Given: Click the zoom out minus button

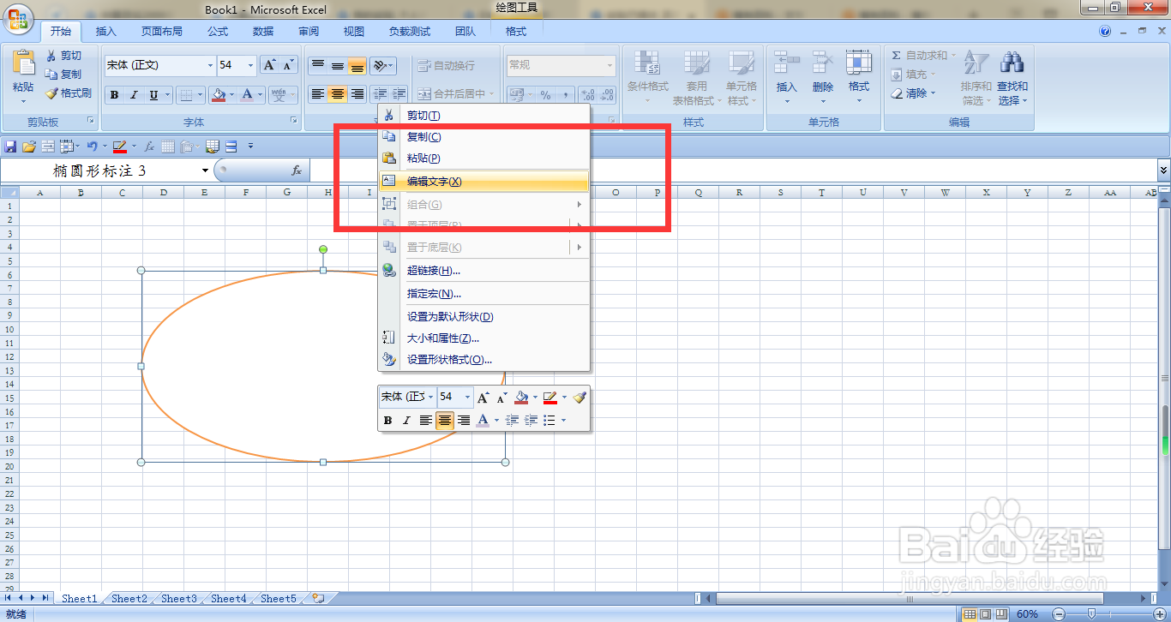Looking at the screenshot, I should click(1059, 614).
